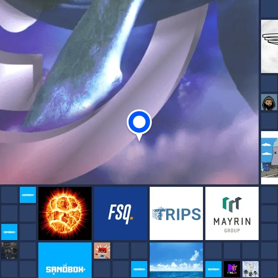Select the NFT Italia land tile
278x278 pixels.
(x=232, y=269)
